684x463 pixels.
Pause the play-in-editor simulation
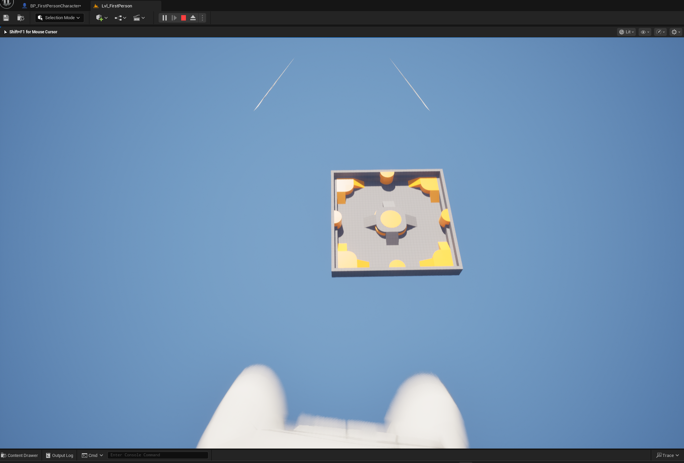click(165, 18)
